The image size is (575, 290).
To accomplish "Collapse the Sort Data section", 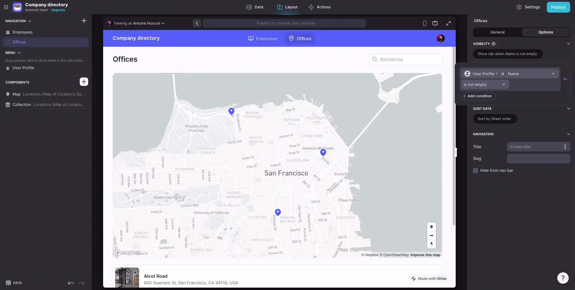I will click(568, 109).
